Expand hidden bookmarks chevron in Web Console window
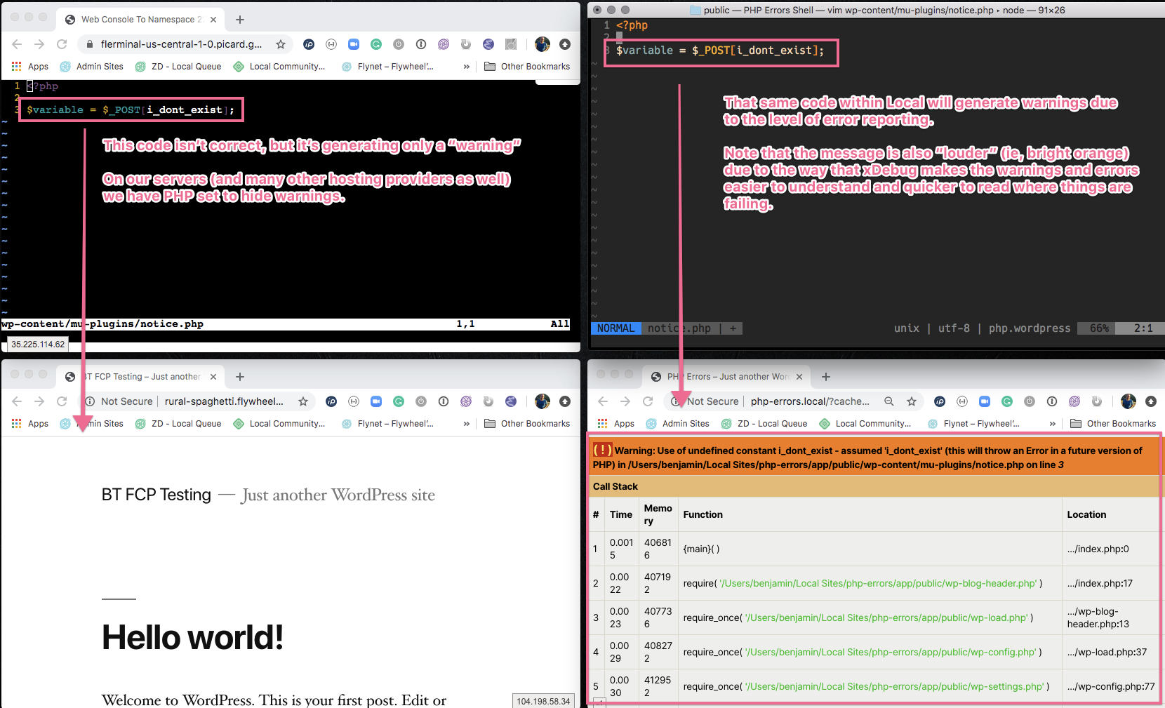The image size is (1165, 708). point(467,67)
